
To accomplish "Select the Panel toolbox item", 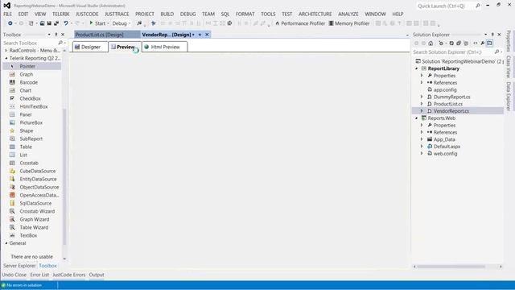I will pos(25,114).
